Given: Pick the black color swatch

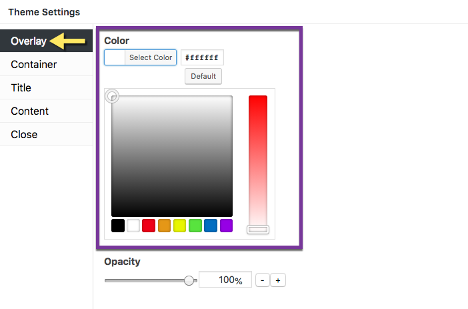Looking at the screenshot, I should tap(118, 226).
